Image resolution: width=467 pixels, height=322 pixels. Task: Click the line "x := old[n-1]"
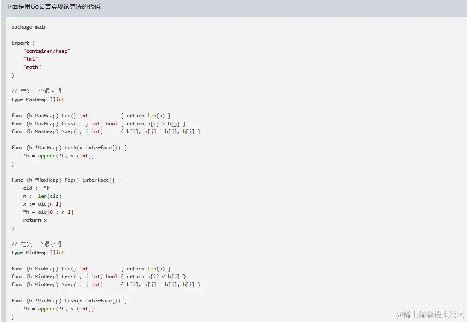click(42, 204)
